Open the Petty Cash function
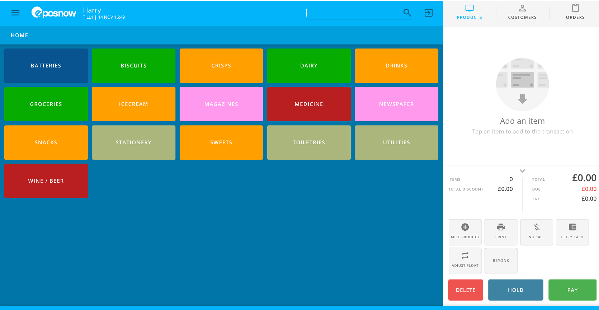Viewport: 599px width, 310px height. pos(572,232)
